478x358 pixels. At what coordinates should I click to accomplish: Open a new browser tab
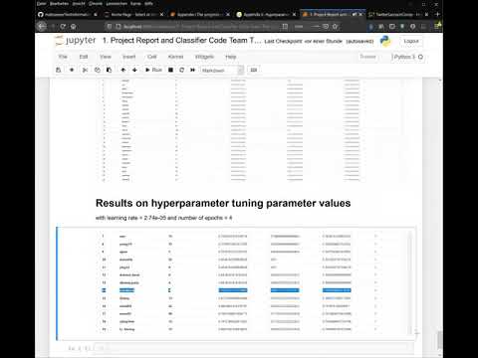(437, 14)
